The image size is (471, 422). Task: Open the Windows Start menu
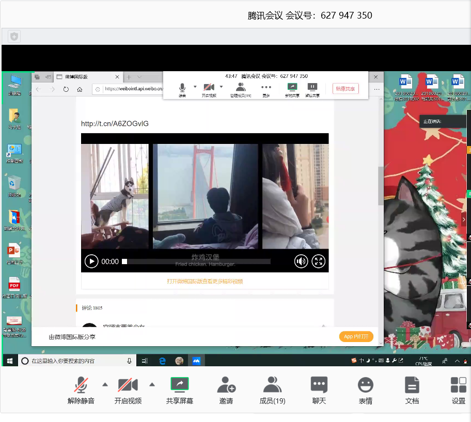coord(10,361)
